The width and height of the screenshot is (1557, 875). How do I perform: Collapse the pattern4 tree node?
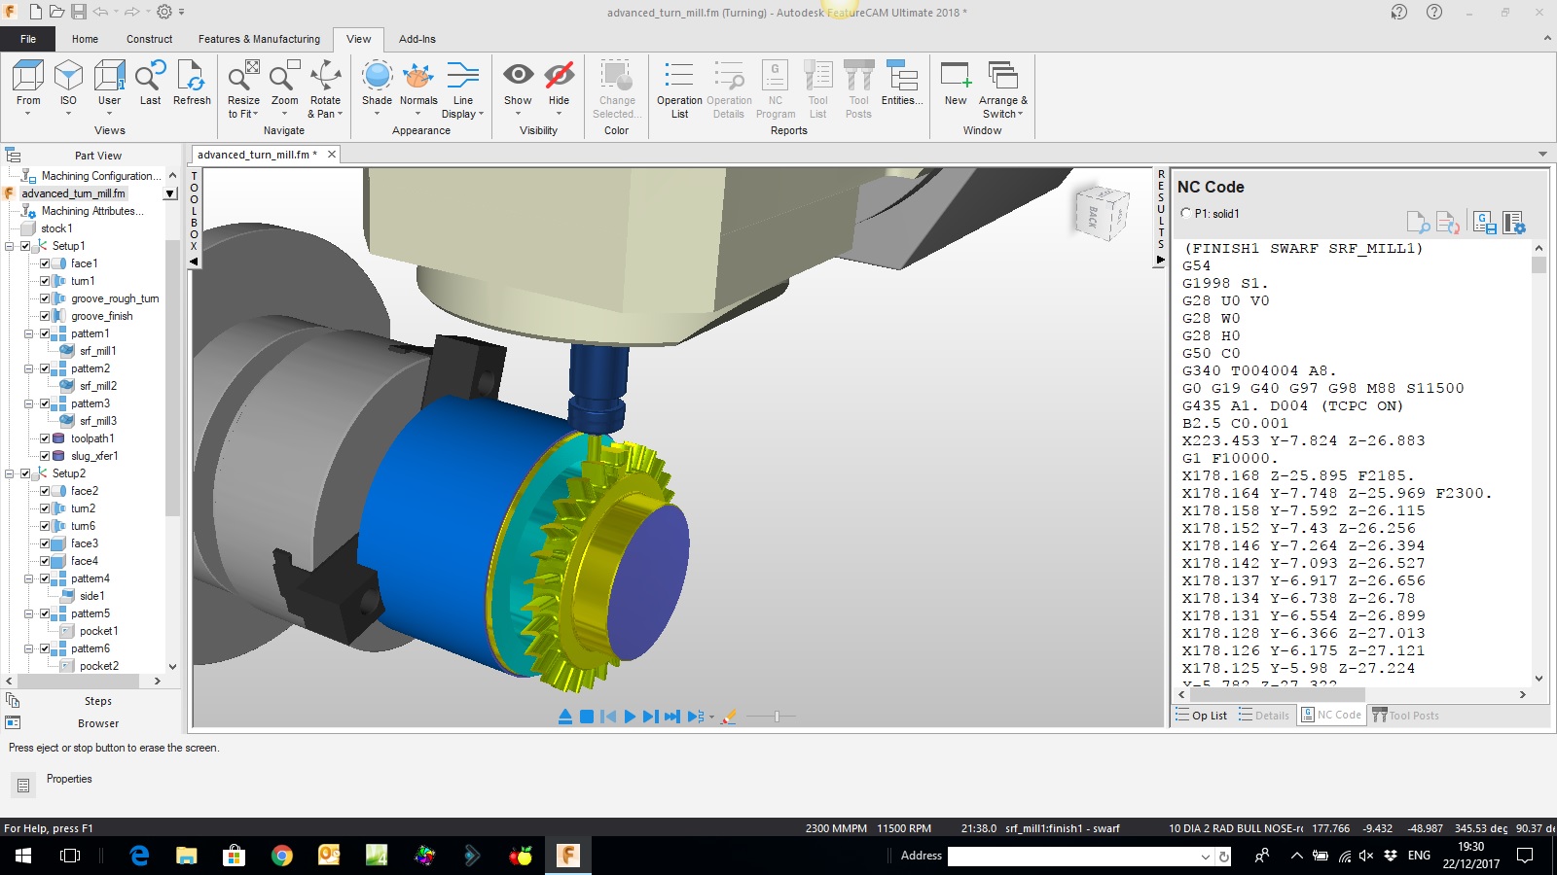click(29, 578)
